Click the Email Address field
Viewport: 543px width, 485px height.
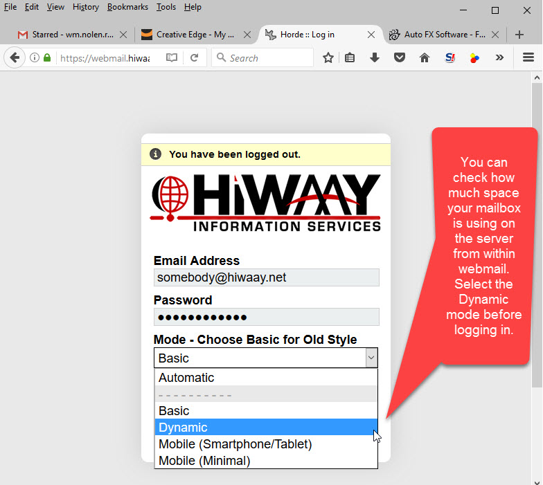click(x=266, y=277)
